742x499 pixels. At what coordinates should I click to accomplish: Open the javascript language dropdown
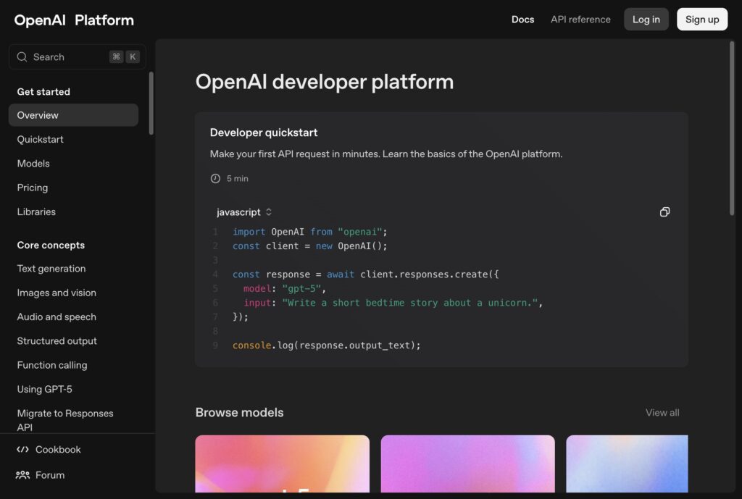tap(244, 212)
